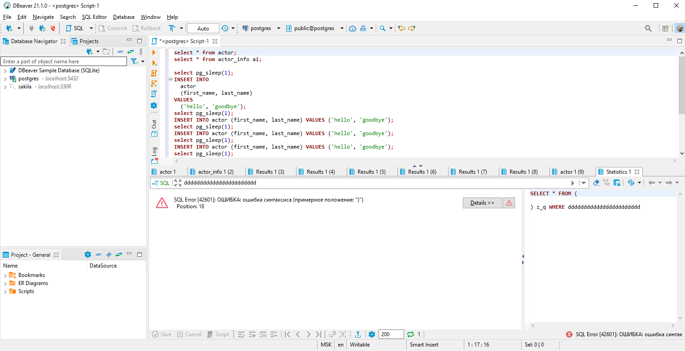
Task: Open the Auto commit mode dropdown
Action: pos(203,28)
